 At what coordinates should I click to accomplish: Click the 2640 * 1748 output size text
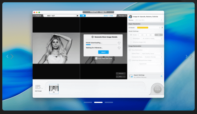coord(108,16)
